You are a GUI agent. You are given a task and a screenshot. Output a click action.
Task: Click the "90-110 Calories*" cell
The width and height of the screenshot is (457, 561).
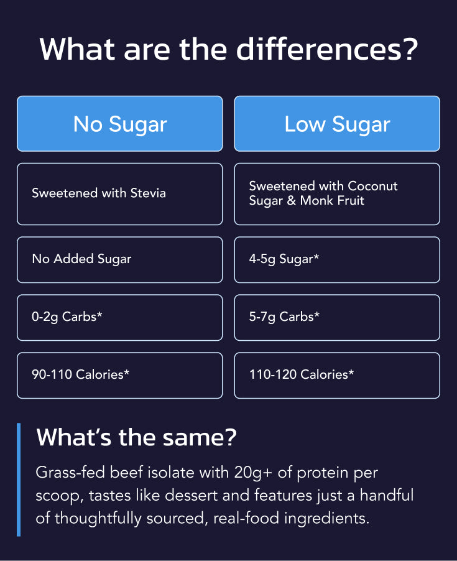[x=119, y=375]
